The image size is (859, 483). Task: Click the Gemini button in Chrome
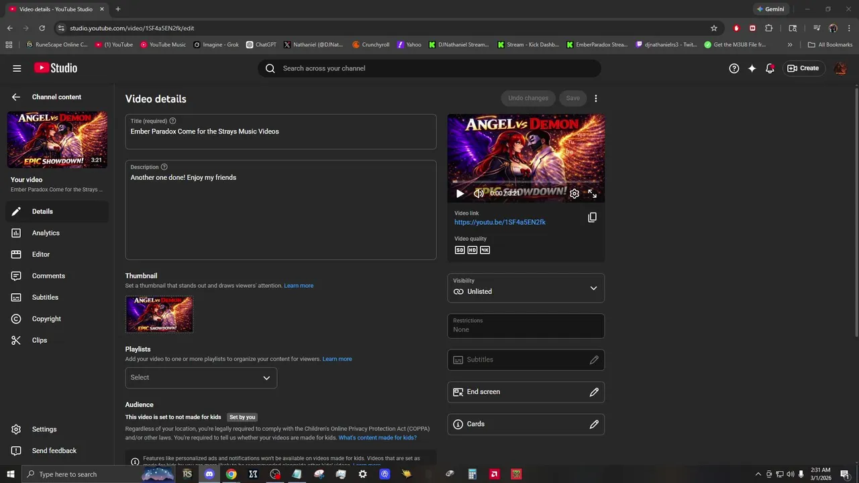(x=770, y=9)
